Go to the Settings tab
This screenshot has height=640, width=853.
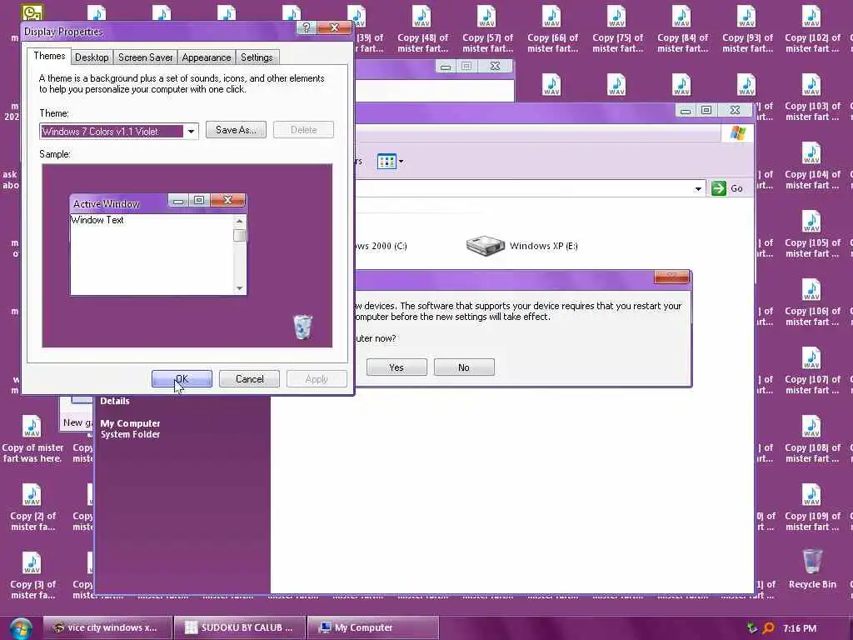pyautogui.click(x=257, y=57)
